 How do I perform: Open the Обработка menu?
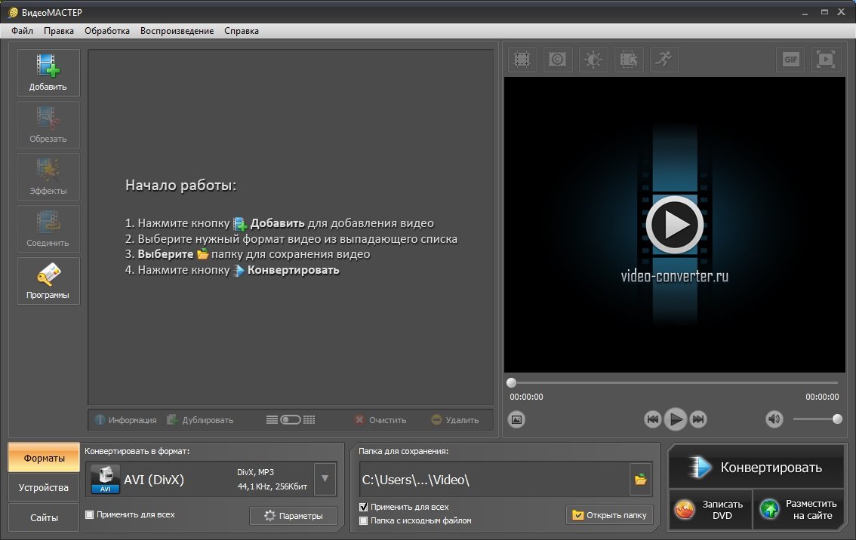click(x=107, y=31)
